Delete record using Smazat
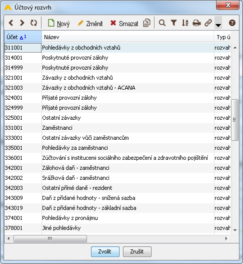The width and height of the screenshot is (243, 264). pyautogui.click(x=124, y=23)
